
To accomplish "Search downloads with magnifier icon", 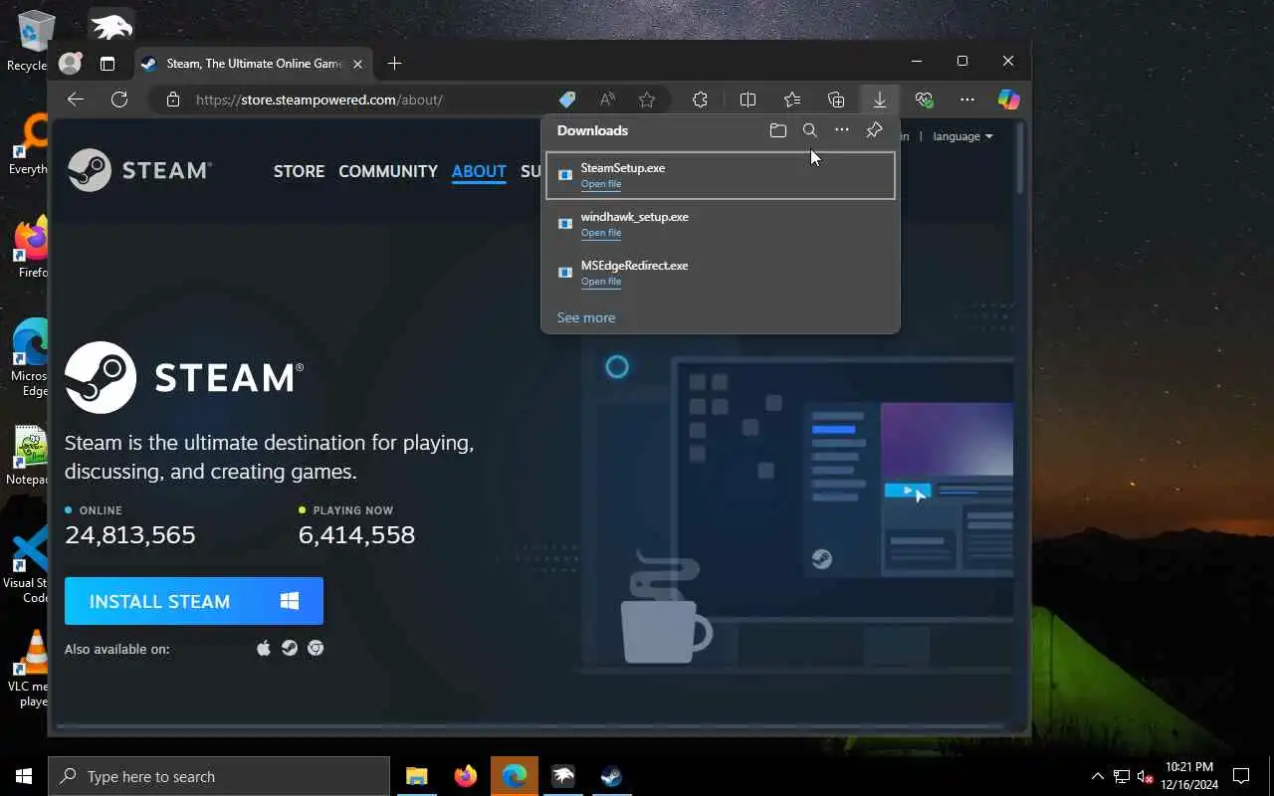I will pos(810,130).
